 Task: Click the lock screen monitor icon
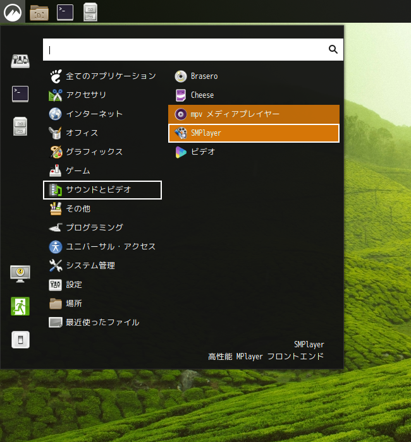click(x=20, y=273)
